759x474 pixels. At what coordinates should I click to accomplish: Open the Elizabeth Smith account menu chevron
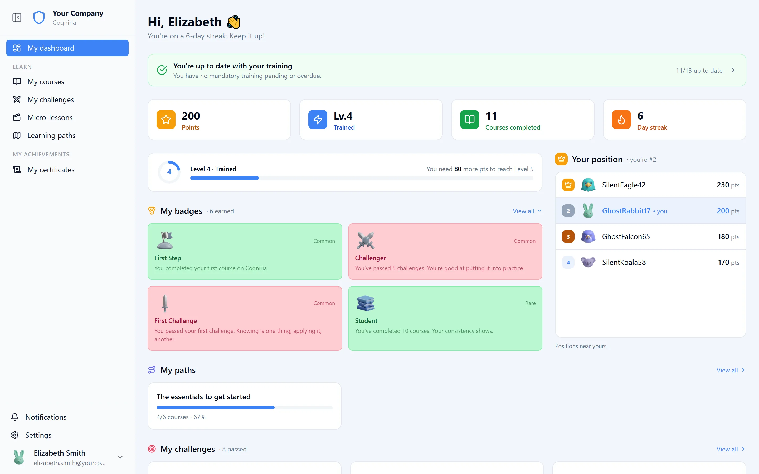pos(120,457)
